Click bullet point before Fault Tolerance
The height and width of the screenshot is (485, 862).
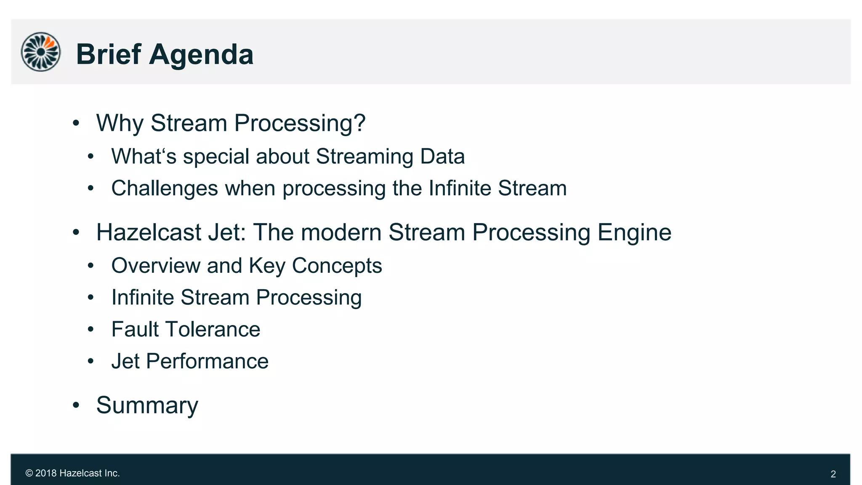(90, 330)
